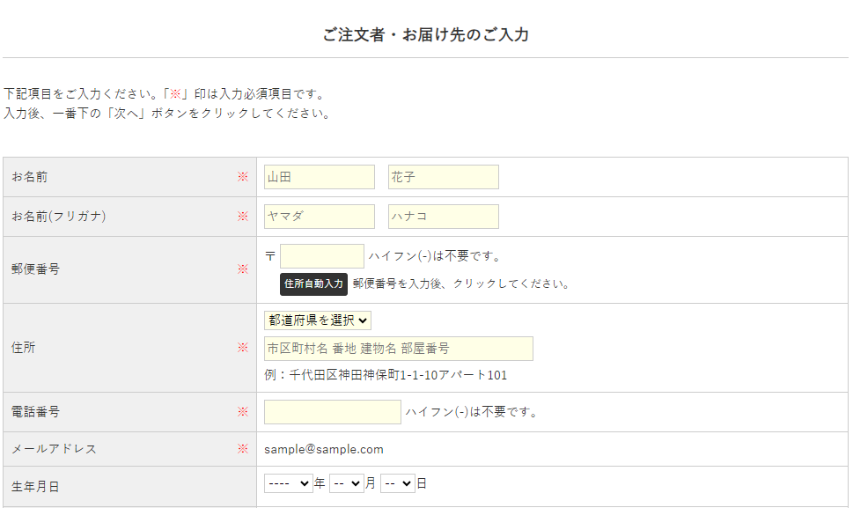
Task: Open the birth day dropdown
Action: tap(397, 483)
